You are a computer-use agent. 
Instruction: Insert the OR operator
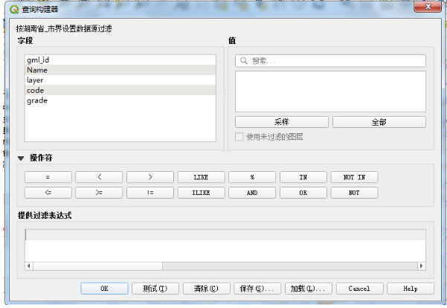point(303,193)
